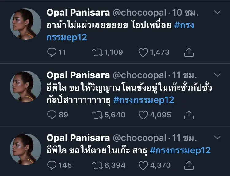The width and height of the screenshot is (230, 176).
Task: Share the tweet with 145 replies
Action: coord(189,165)
